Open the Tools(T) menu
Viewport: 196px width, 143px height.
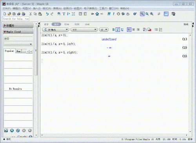[x=103, y=9]
